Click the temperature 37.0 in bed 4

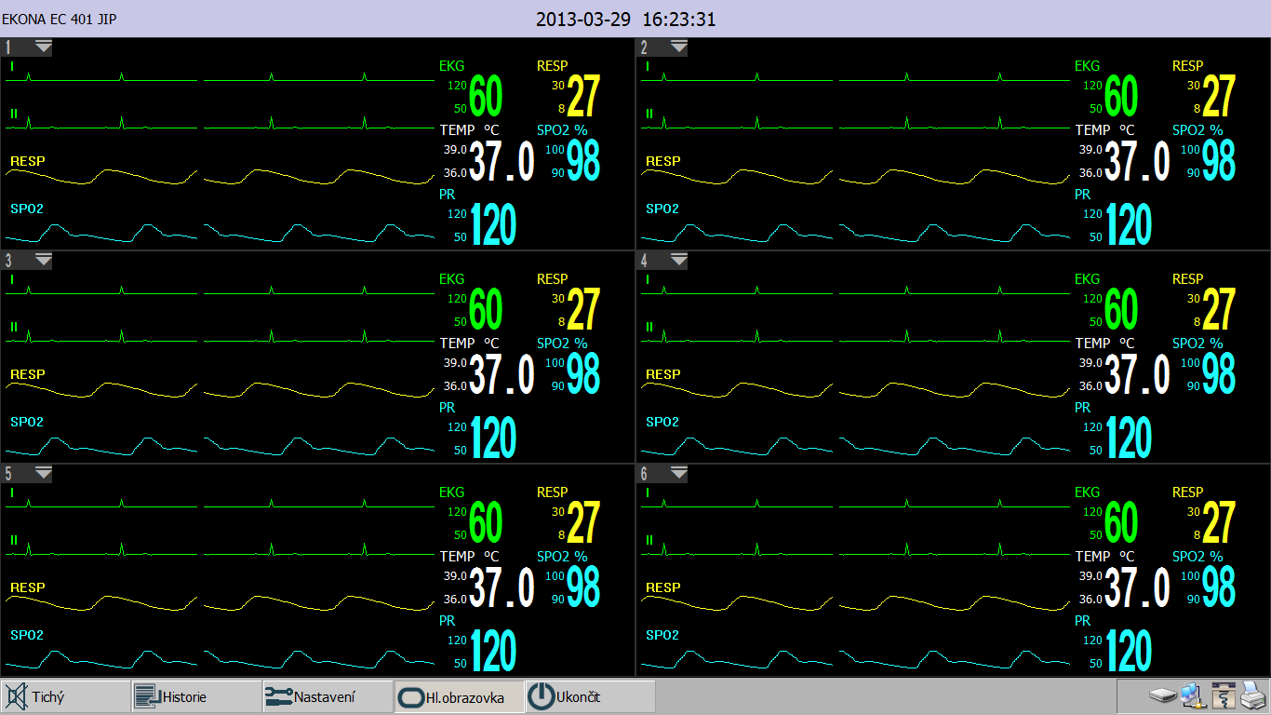coord(1138,373)
